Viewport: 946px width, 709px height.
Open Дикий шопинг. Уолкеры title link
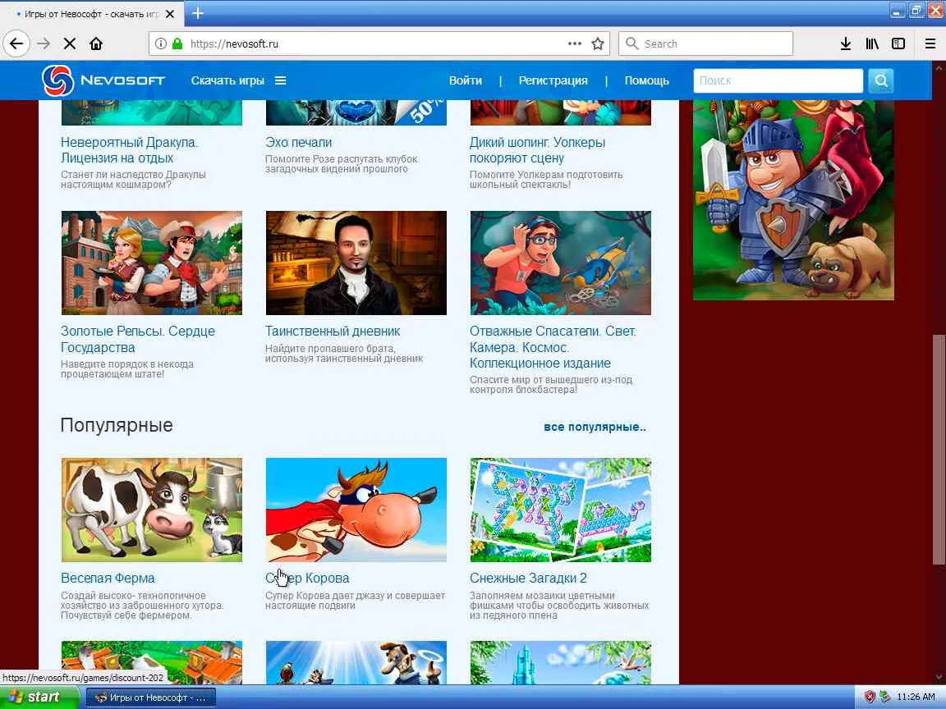(537, 150)
